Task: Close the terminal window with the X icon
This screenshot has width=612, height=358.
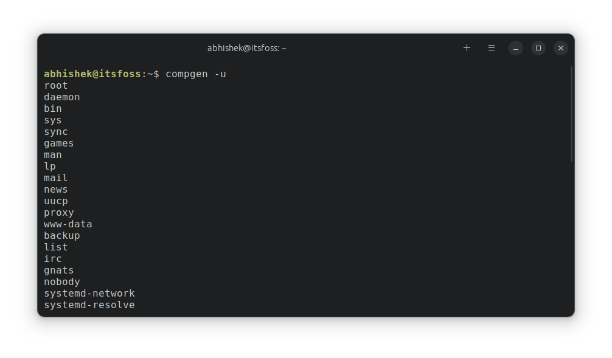Action: (x=560, y=47)
